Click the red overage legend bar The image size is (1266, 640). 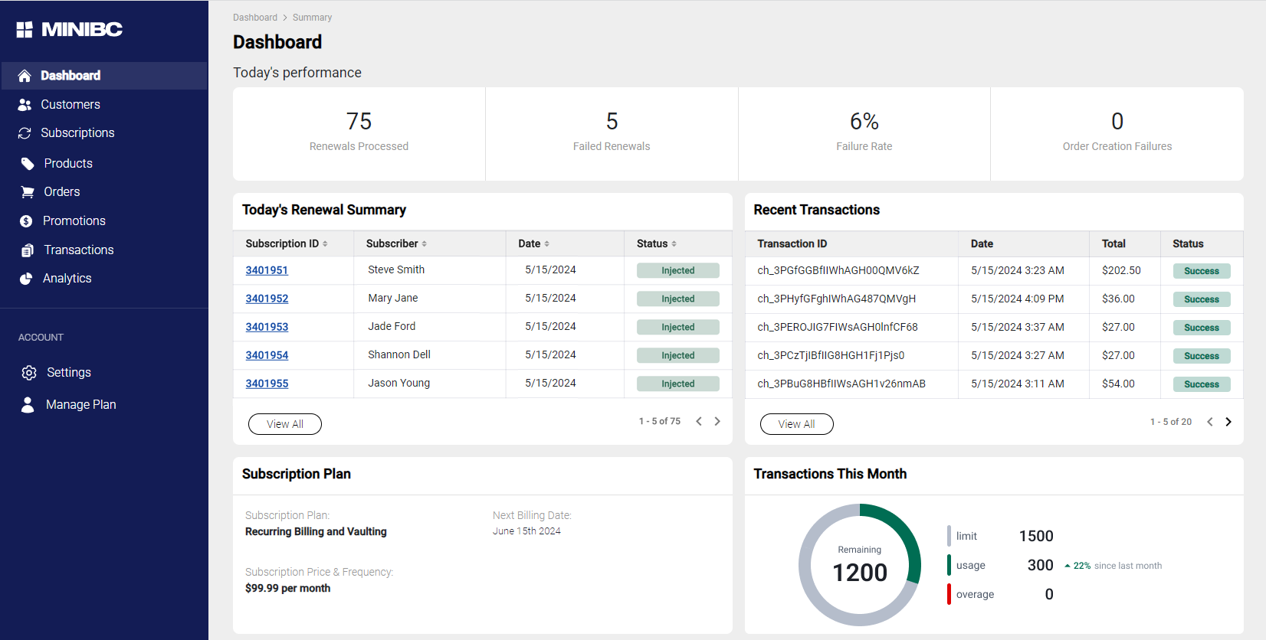949,594
